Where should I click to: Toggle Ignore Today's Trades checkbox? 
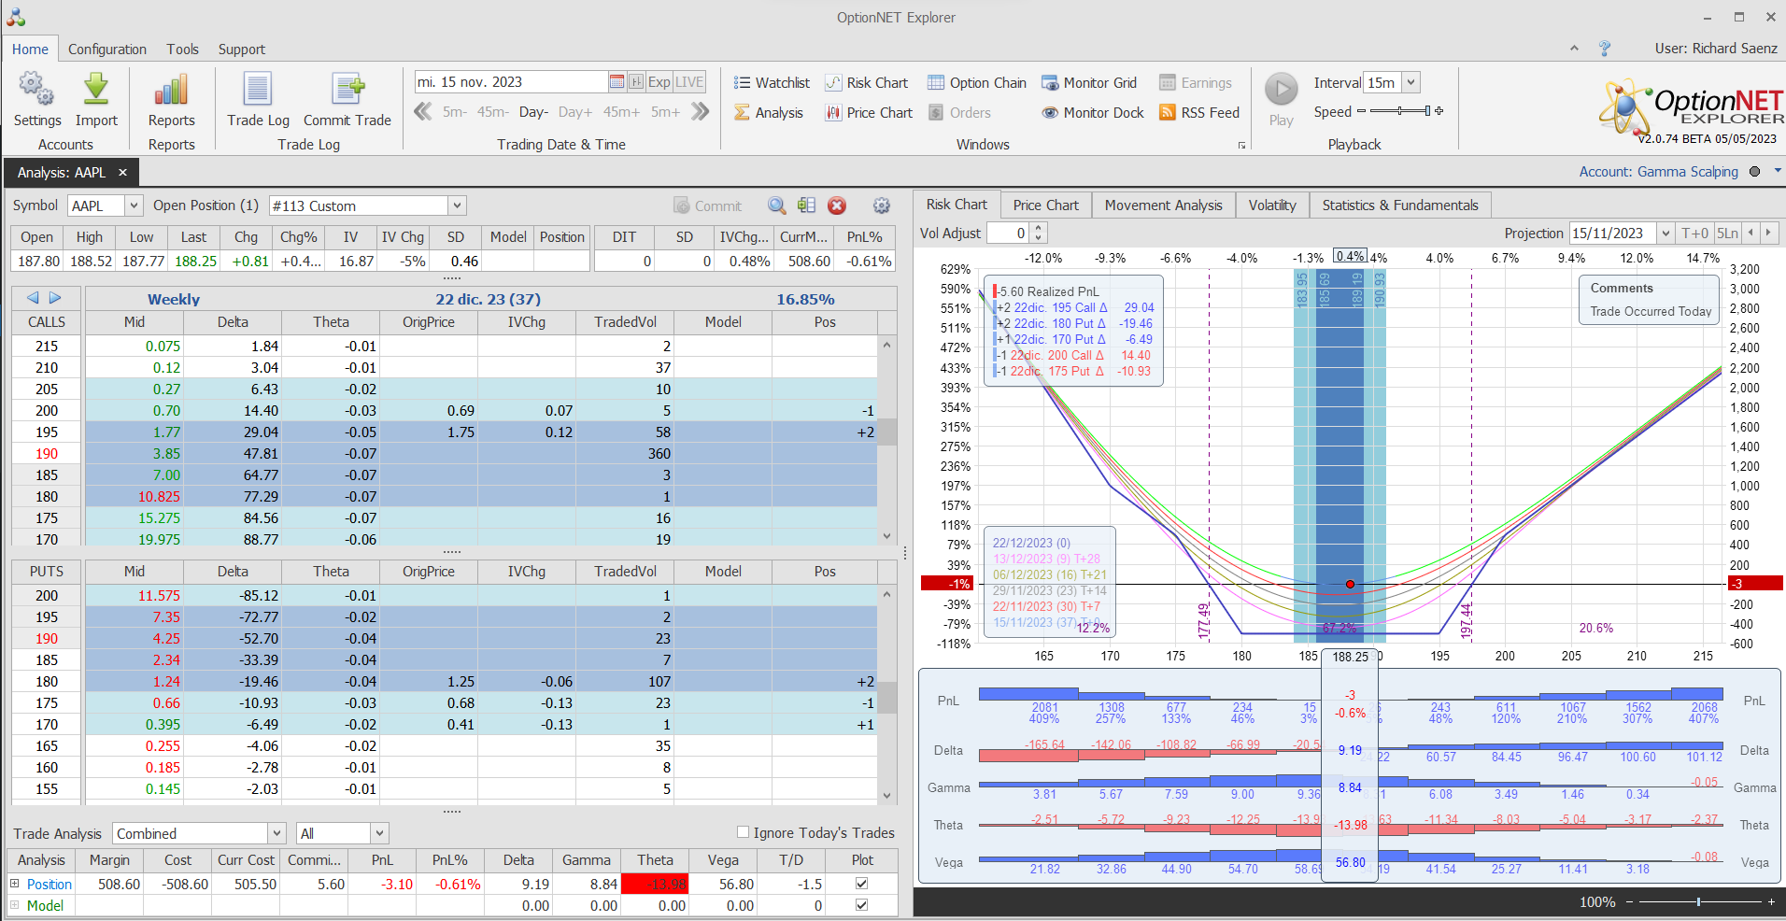point(743,832)
